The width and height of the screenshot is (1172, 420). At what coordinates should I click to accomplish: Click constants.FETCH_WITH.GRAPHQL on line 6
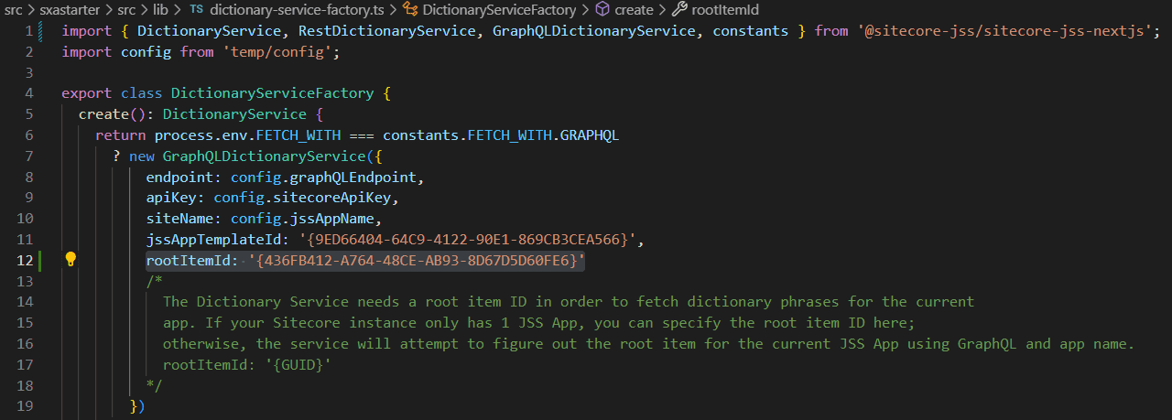pyautogui.click(x=501, y=135)
